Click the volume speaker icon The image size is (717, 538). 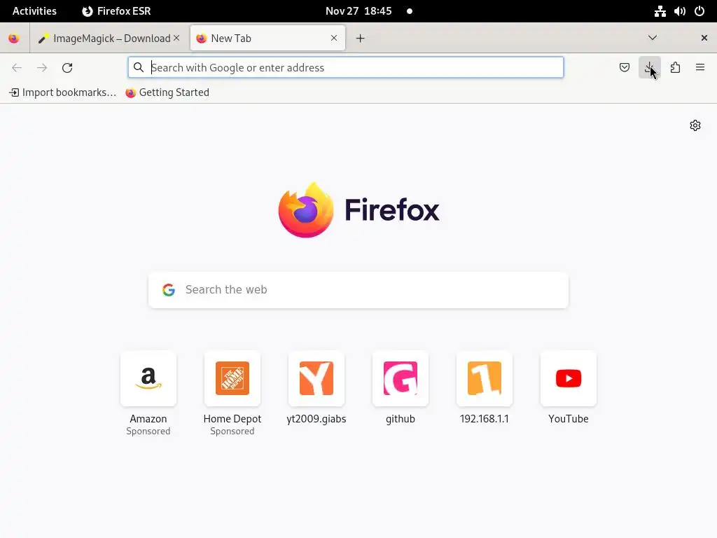click(x=679, y=11)
